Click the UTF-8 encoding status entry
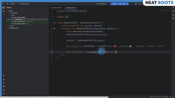Screen dimensions: 175x98 [x=159, y=97]
